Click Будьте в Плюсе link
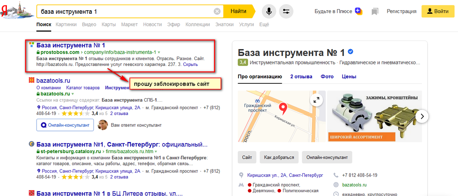458x196 pixels. (333, 11)
